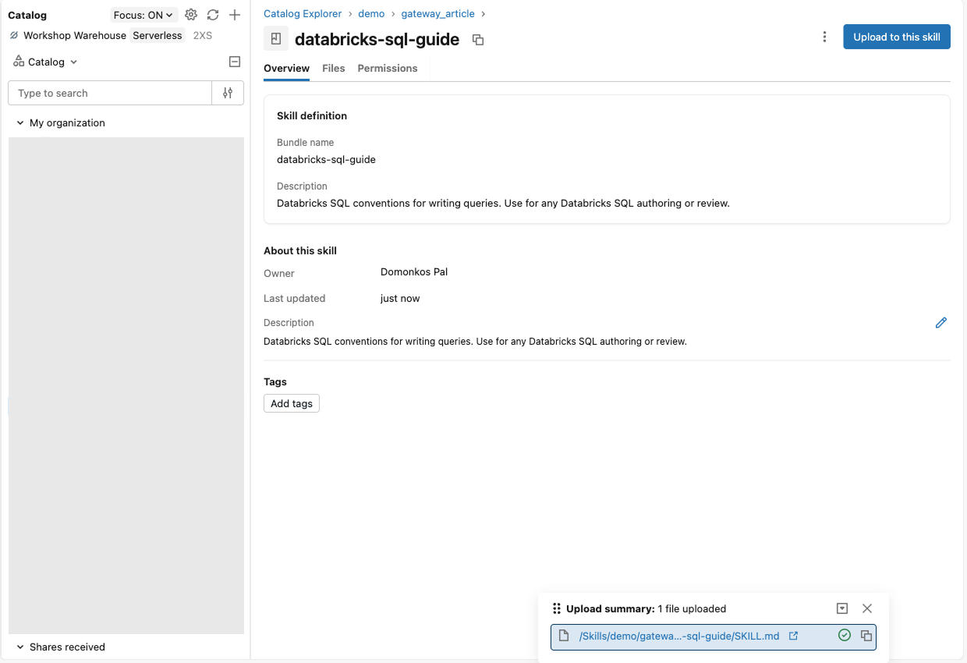Click the 'just now' last updated value
Image resolution: width=967 pixels, height=663 pixels.
400,298
